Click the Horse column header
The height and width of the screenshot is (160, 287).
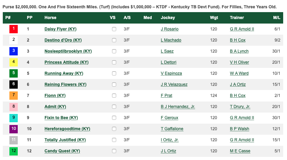[50, 18]
